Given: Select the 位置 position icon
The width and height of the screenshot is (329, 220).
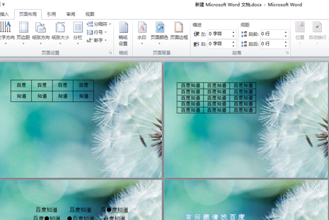Looking at the screenshot, I should (x=300, y=33).
